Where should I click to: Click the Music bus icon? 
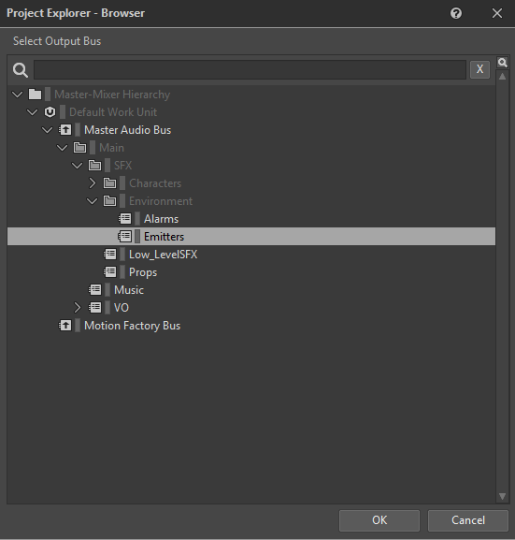(94, 290)
